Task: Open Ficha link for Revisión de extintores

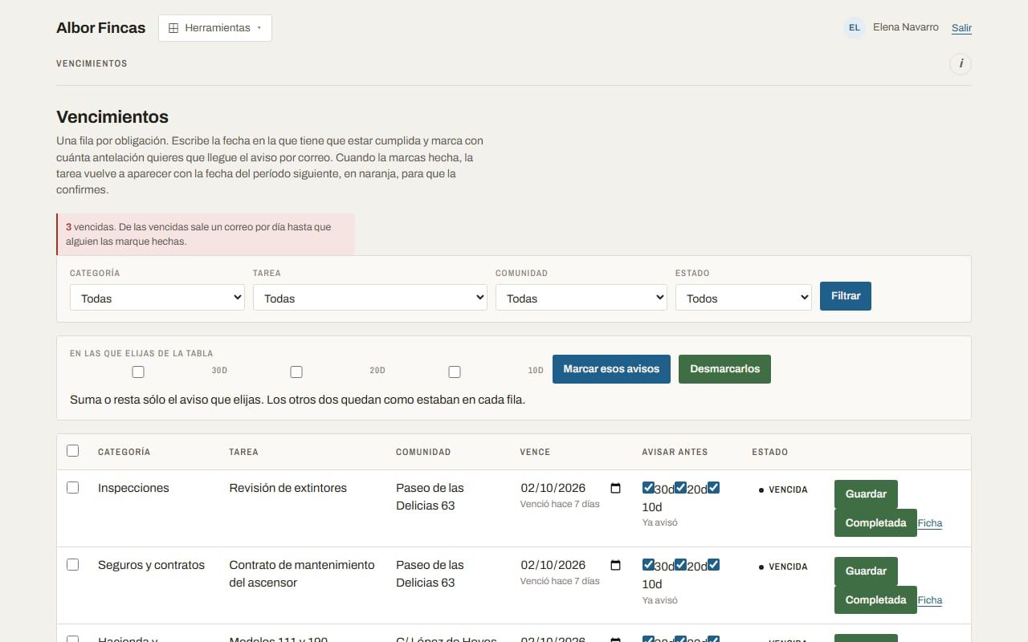Action: tap(930, 523)
